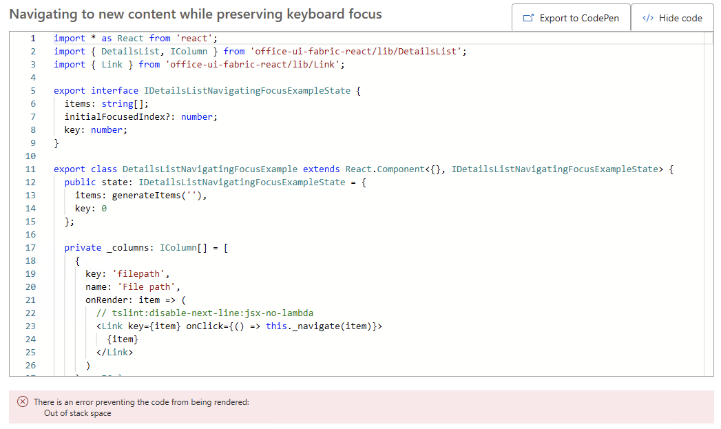
Task: Open Export to CodePen
Action: click(x=571, y=18)
